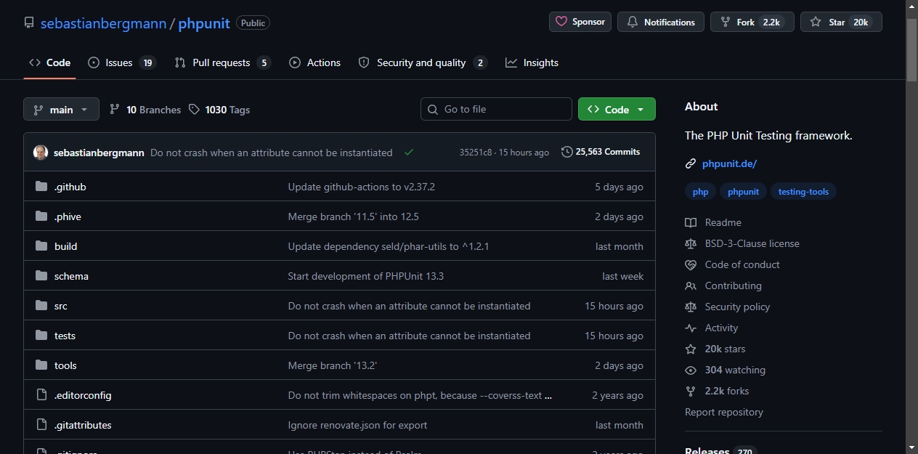Click the scrollbar down arrow
Screen dimensions: 918x454
click(x=911, y=447)
